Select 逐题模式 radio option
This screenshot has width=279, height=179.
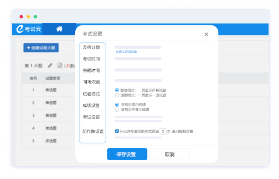point(117,95)
